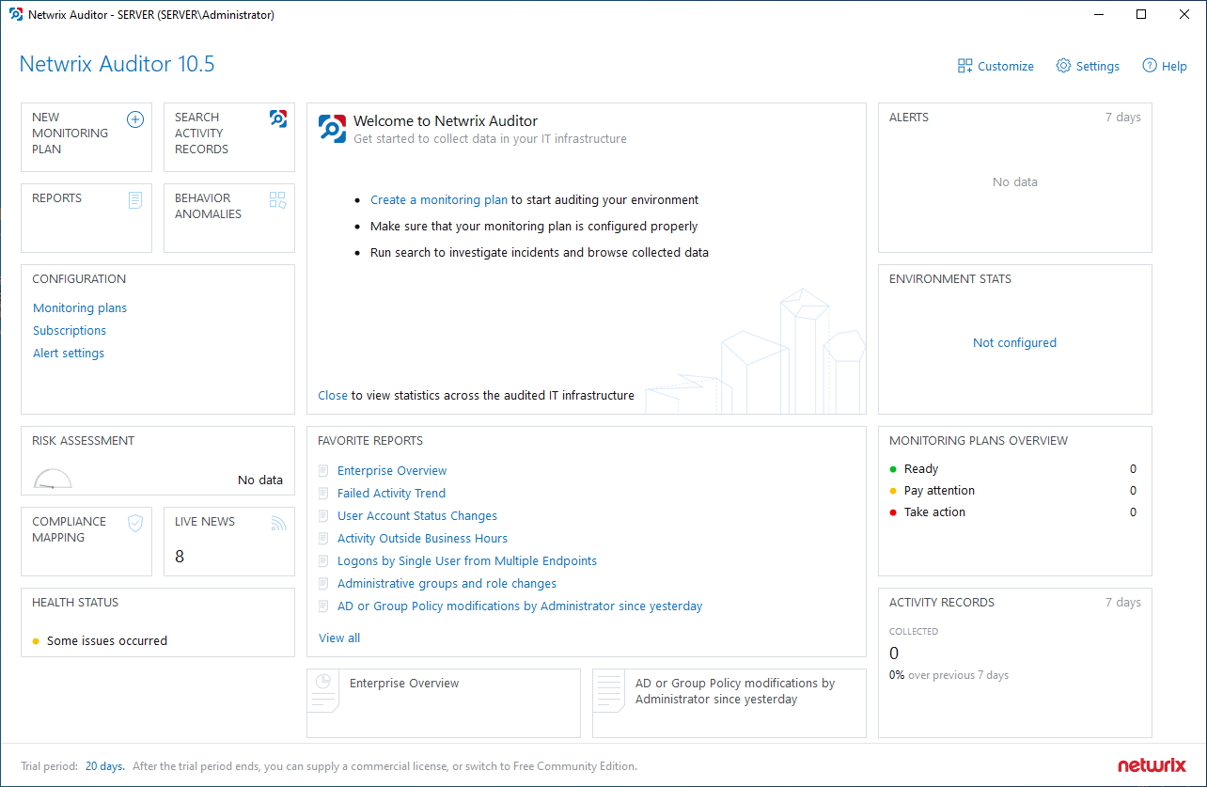Click Not configured in Environment Stats
1207x787 pixels.
(x=1014, y=342)
